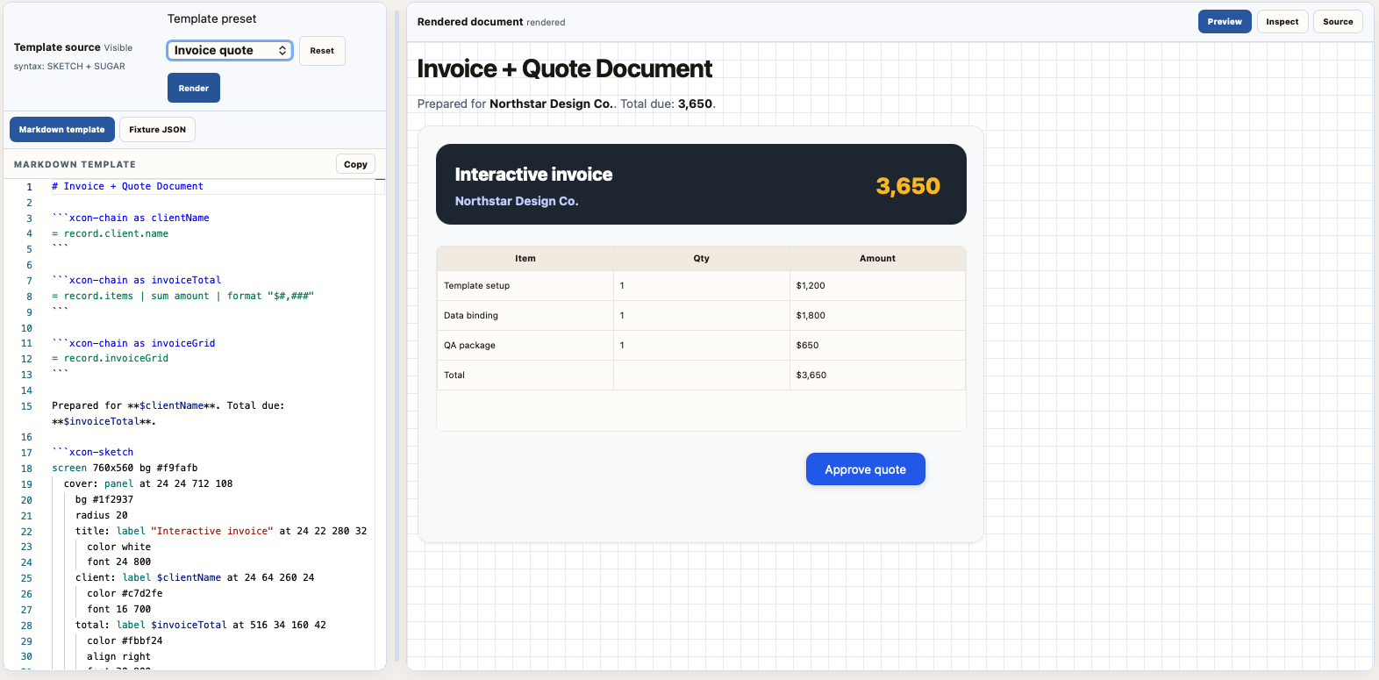Click Northstar Design Co. in invoice panel
The height and width of the screenshot is (680, 1379).
517,201
